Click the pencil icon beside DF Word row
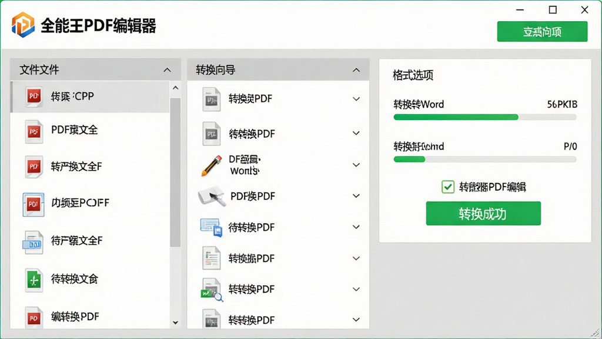The width and height of the screenshot is (602, 339). coord(212,165)
